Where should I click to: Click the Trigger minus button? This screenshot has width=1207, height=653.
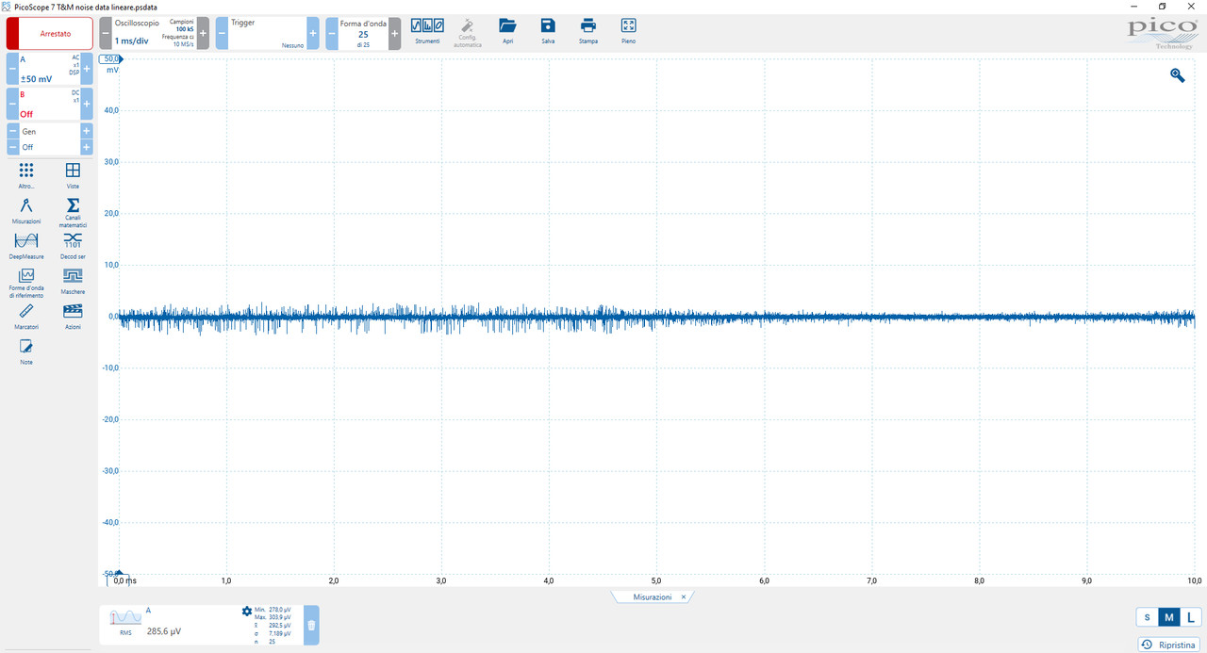[x=222, y=33]
